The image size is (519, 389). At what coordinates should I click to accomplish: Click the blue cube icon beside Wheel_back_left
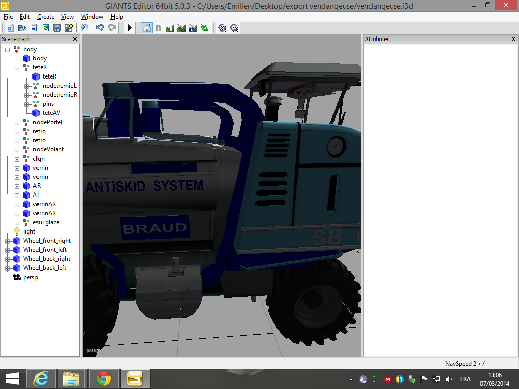pos(17,268)
